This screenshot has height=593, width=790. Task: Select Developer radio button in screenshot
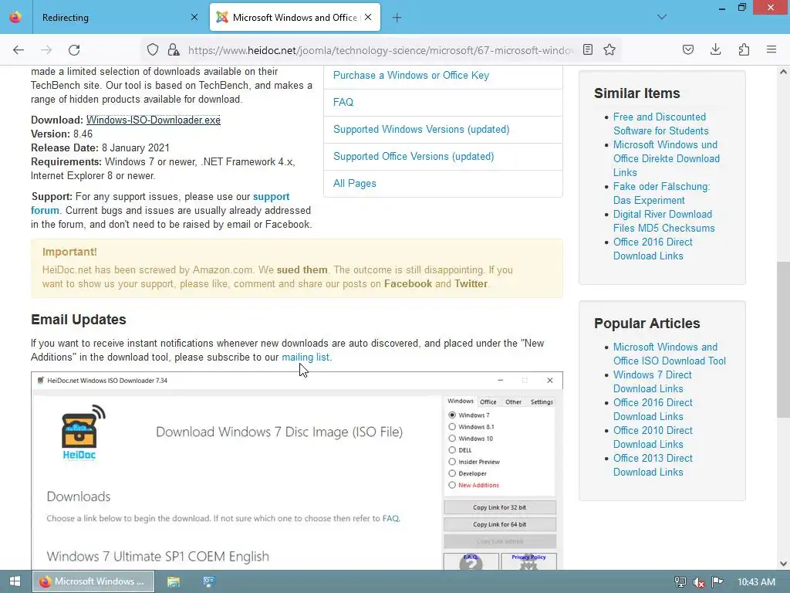(x=452, y=473)
